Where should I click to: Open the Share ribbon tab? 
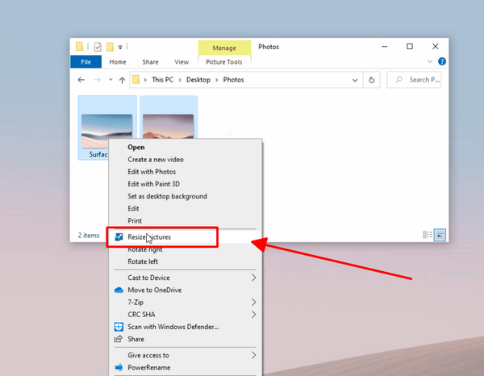tap(150, 62)
